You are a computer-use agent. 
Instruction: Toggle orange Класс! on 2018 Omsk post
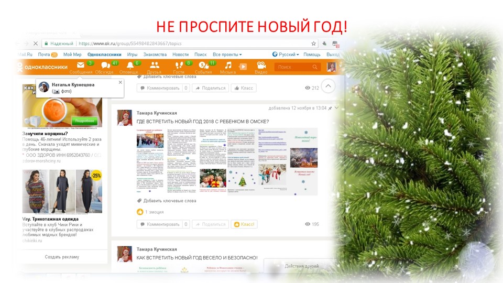[x=244, y=224]
